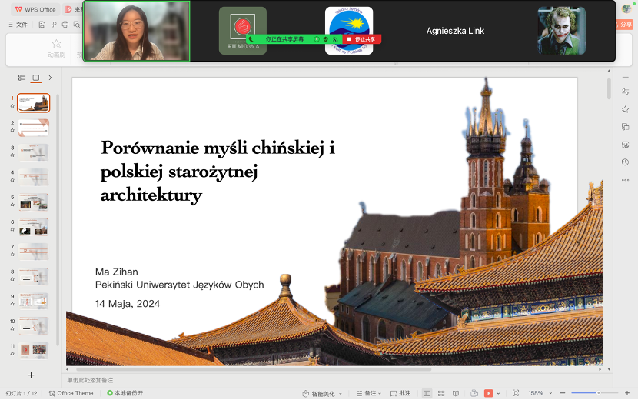This screenshot has width=638, height=400.
Task: Switch to outline view in slide panel
Action: (22, 78)
